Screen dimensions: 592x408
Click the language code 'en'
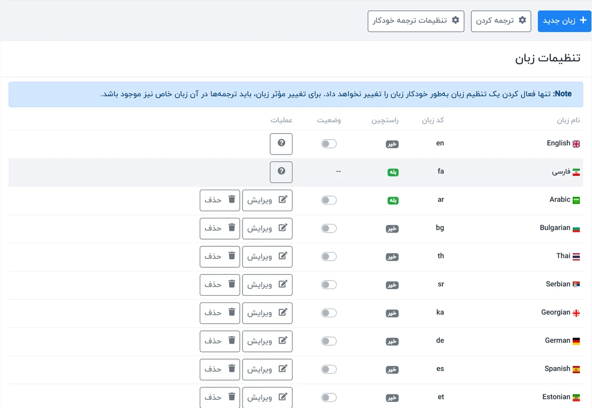(440, 143)
